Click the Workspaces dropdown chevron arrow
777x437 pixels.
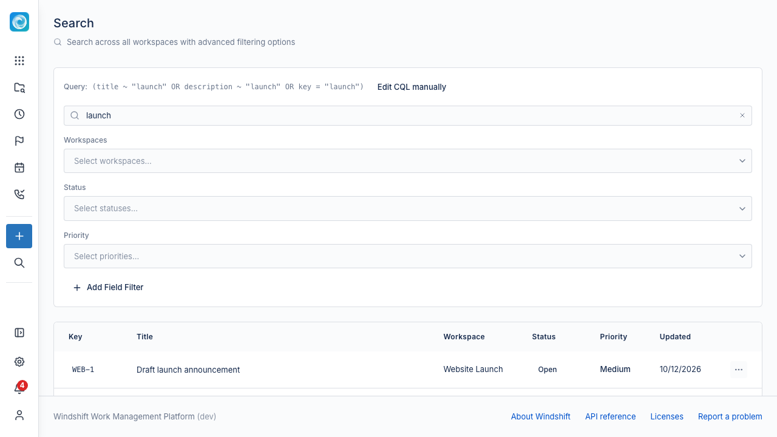[x=742, y=161]
